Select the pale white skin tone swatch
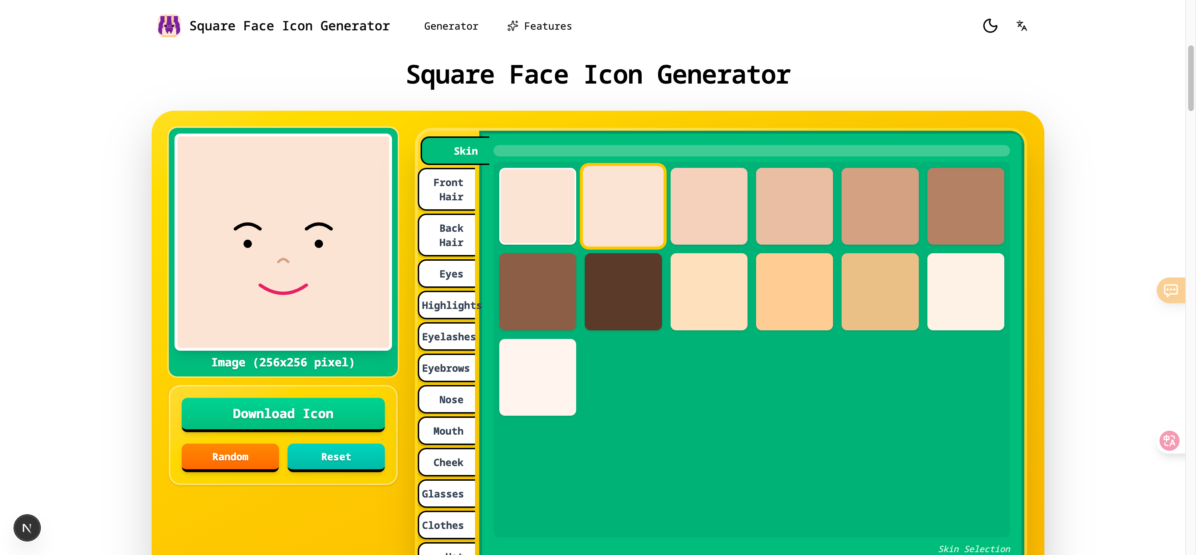The height and width of the screenshot is (555, 1196). click(x=538, y=377)
